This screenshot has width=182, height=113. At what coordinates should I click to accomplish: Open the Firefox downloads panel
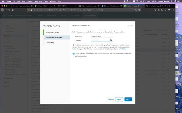155,10
